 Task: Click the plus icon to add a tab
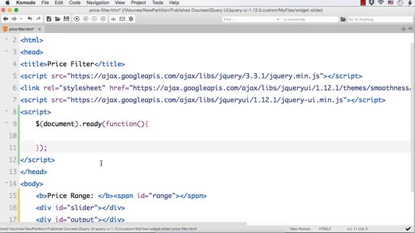click(x=403, y=29)
